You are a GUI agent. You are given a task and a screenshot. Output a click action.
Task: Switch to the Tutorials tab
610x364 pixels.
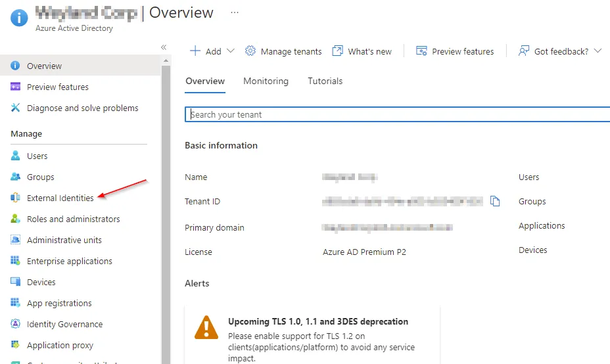(325, 81)
